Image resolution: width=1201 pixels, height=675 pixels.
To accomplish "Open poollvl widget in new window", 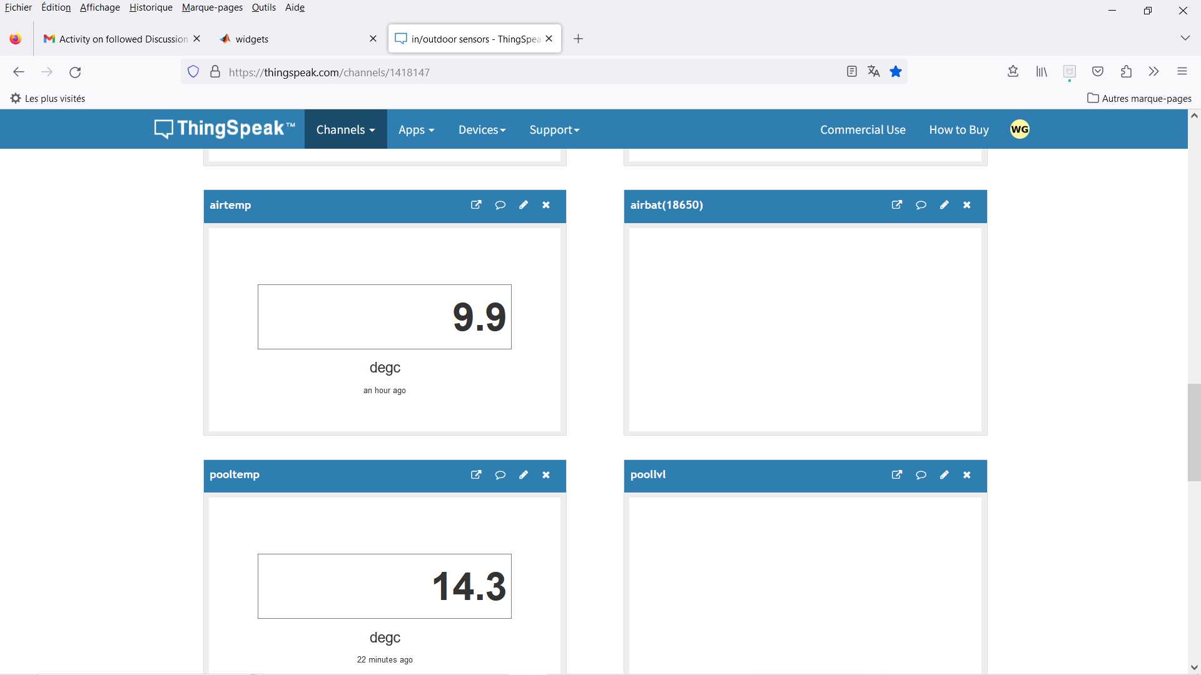I will [x=896, y=475].
